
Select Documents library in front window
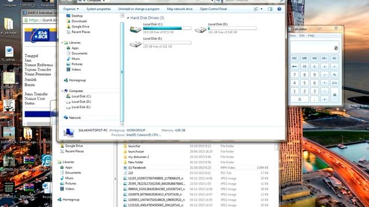(77, 53)
